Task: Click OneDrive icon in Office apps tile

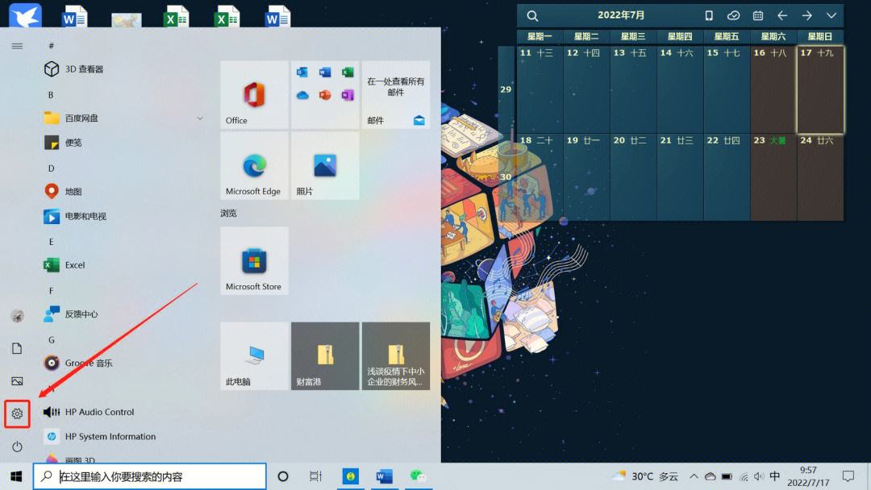Action: pos(302,95)
